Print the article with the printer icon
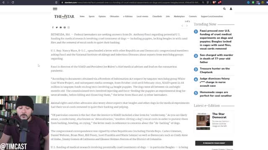The image size is (268, 150). coord(64,27)
